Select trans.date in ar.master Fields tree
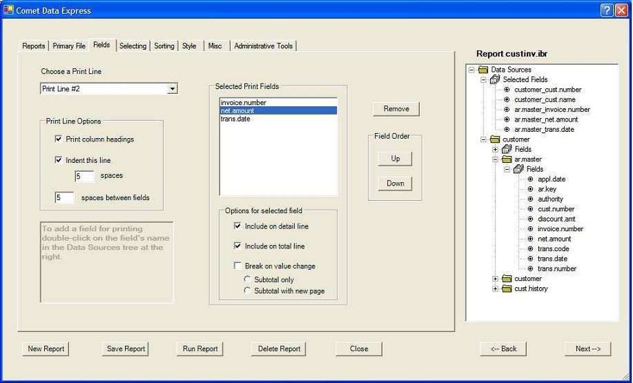 pyautogui.click(x=552, y=259)
